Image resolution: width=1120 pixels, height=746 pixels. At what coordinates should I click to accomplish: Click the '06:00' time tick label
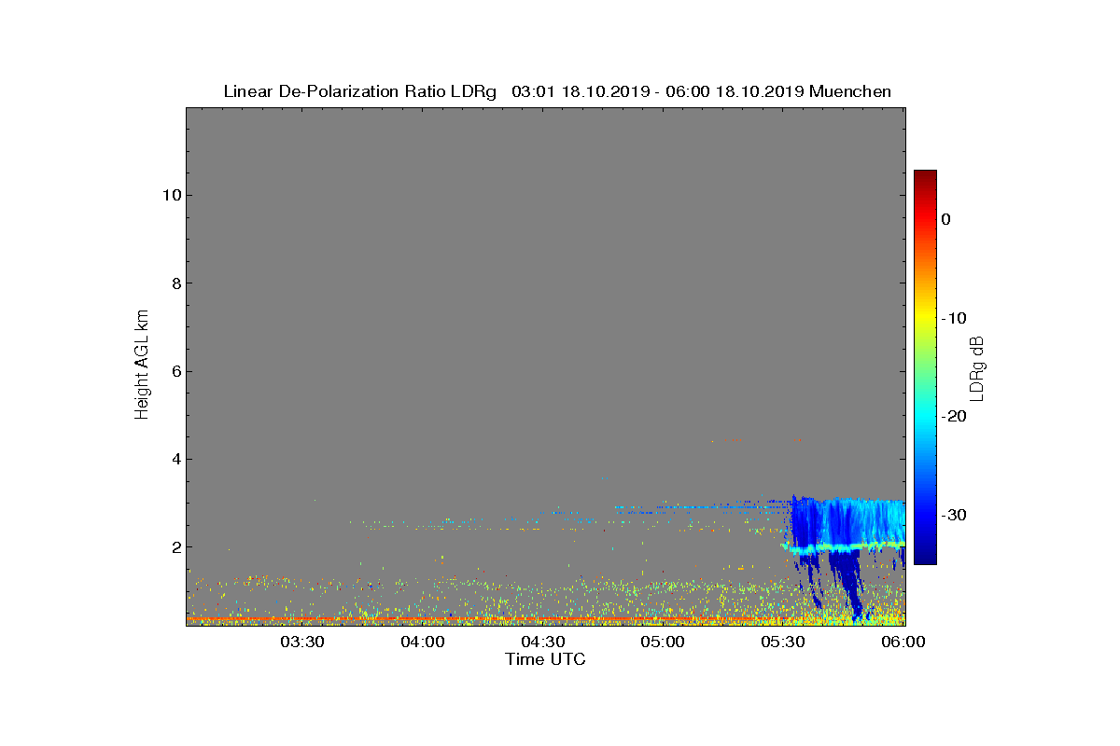902,642
